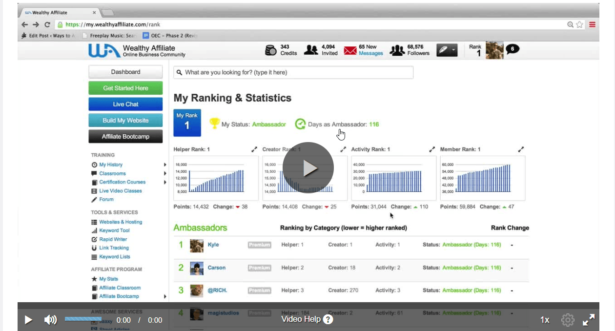Open @RICH. profile
Viewport: 615px width, 331px height.
[x=217, y=290]
